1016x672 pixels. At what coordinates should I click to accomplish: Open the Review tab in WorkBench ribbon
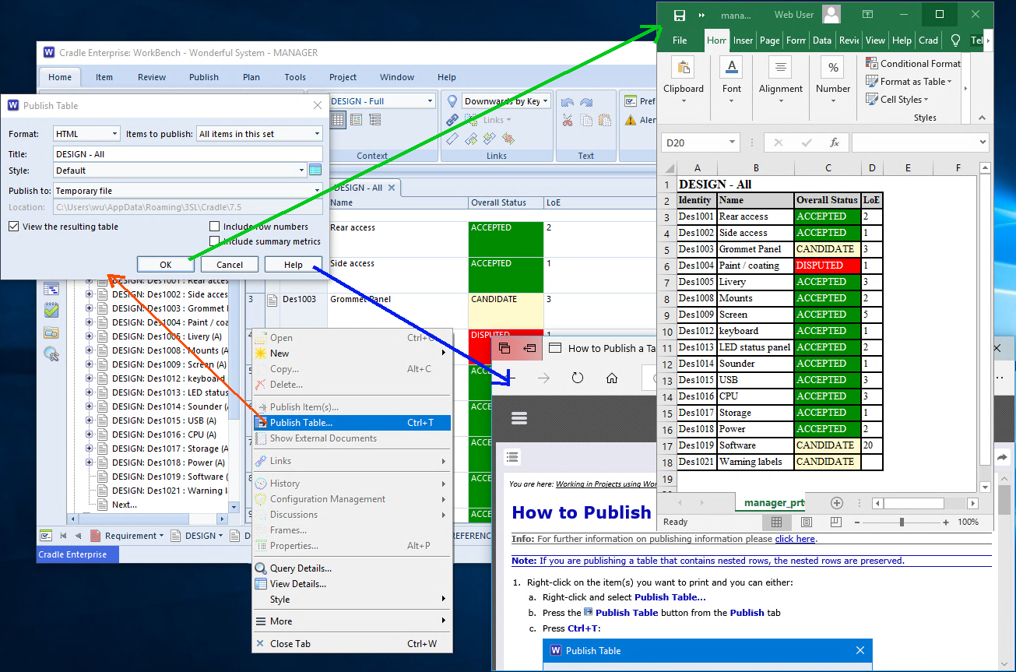click(x=152, y=77)
